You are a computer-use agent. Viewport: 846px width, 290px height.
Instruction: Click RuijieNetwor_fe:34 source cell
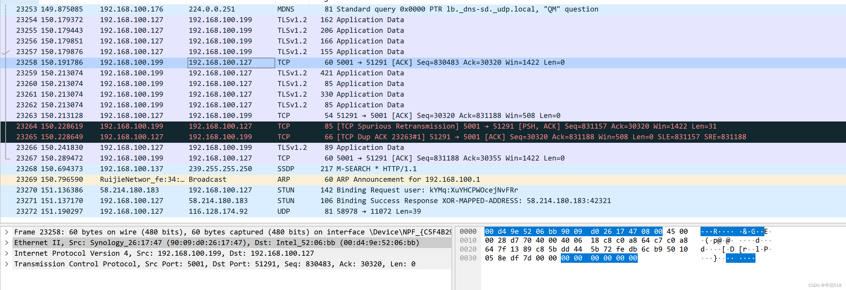pyautogui.click(x=142, y=180)
